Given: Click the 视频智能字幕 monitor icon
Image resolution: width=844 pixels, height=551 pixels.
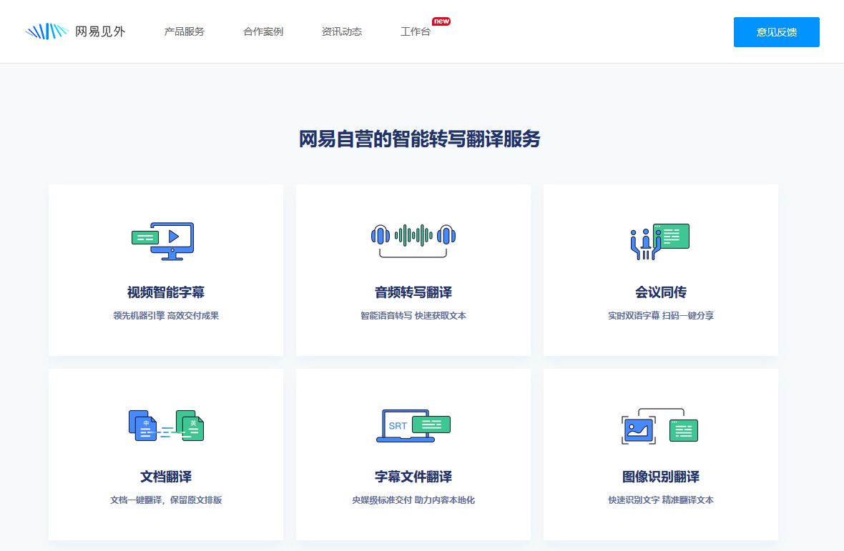Looking at the screenshot, I should 163,242.
